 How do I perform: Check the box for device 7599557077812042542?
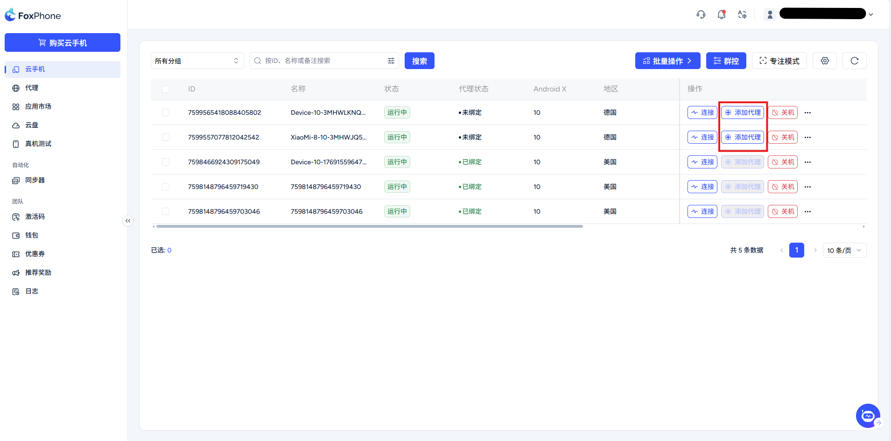coord(166,137)
